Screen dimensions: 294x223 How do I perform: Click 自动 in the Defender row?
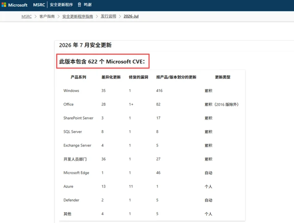click(x=208, y=200)
